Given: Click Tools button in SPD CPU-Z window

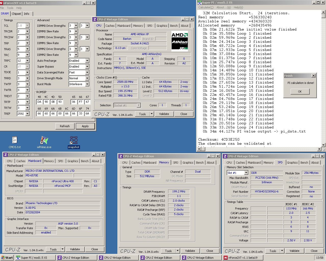Looking at the screenshot, I should (x=273, y=251).
